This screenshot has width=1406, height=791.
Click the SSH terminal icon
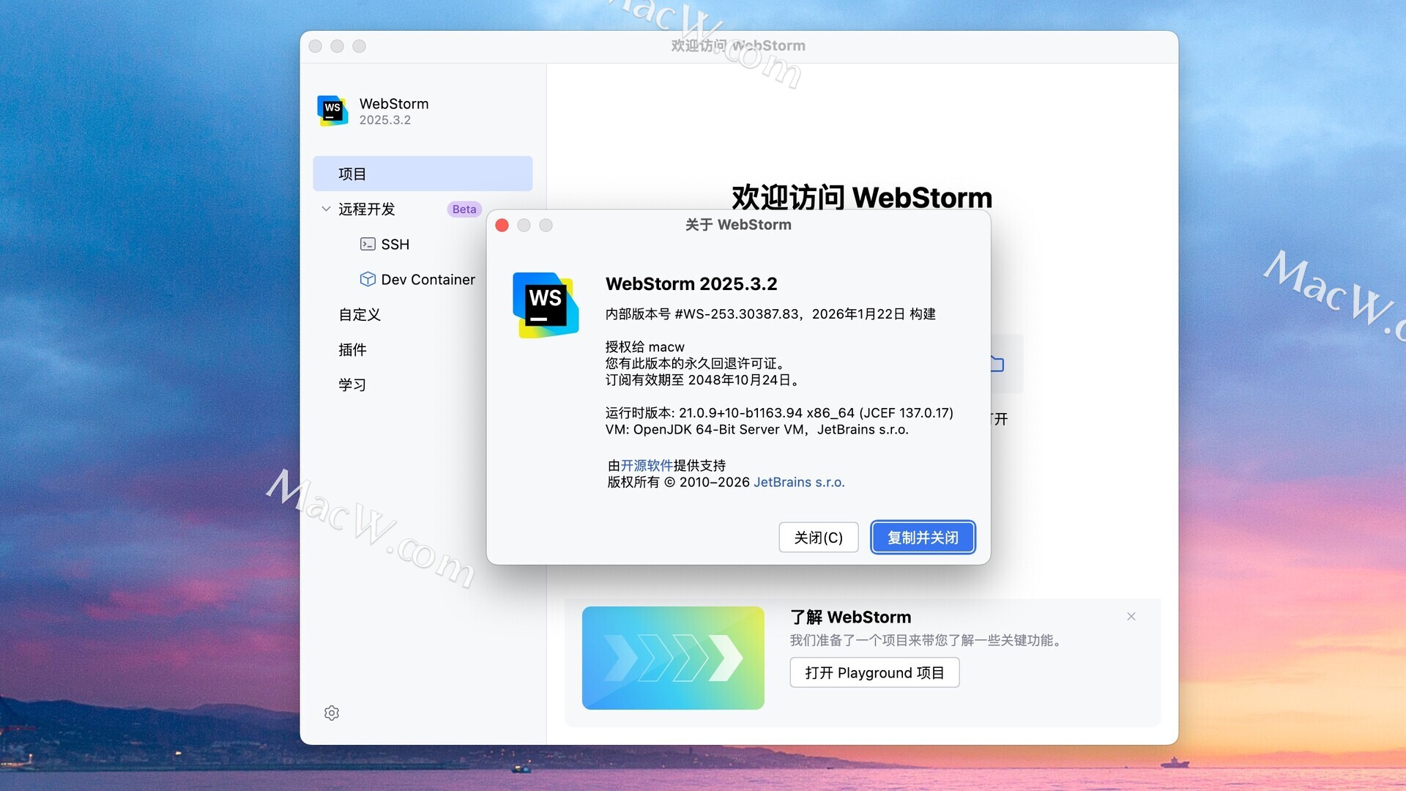point(368,244)
